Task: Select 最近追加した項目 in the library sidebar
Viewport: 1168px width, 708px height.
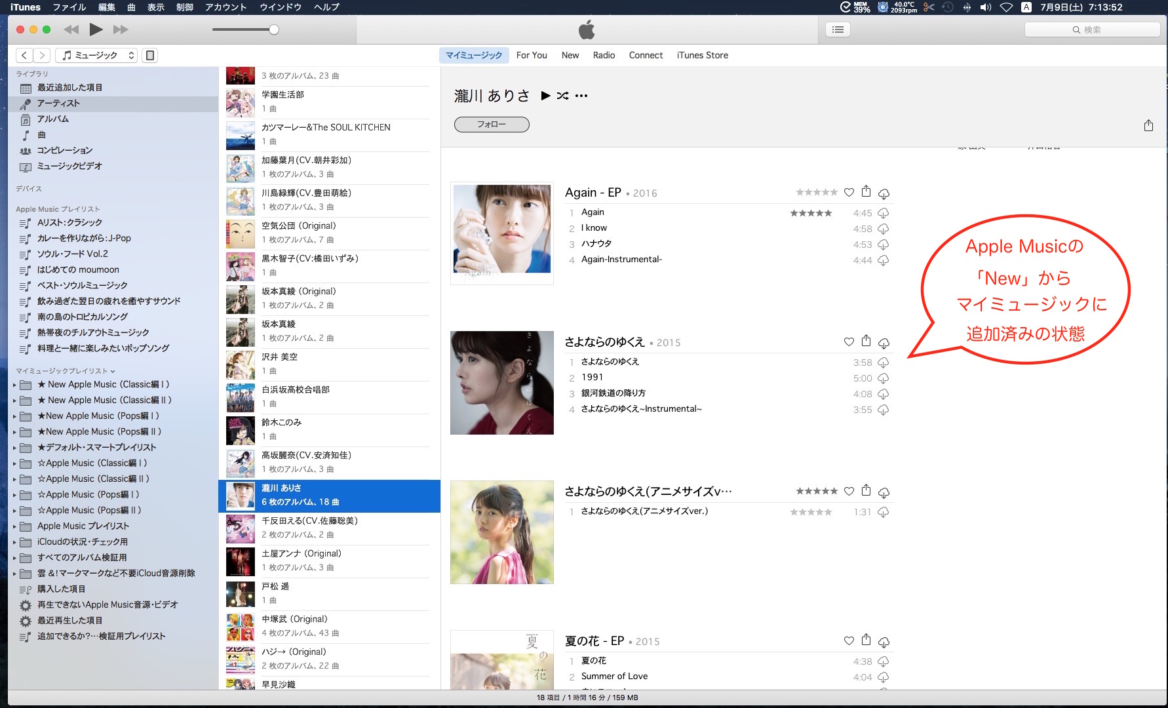Action: tap(113, 88)
